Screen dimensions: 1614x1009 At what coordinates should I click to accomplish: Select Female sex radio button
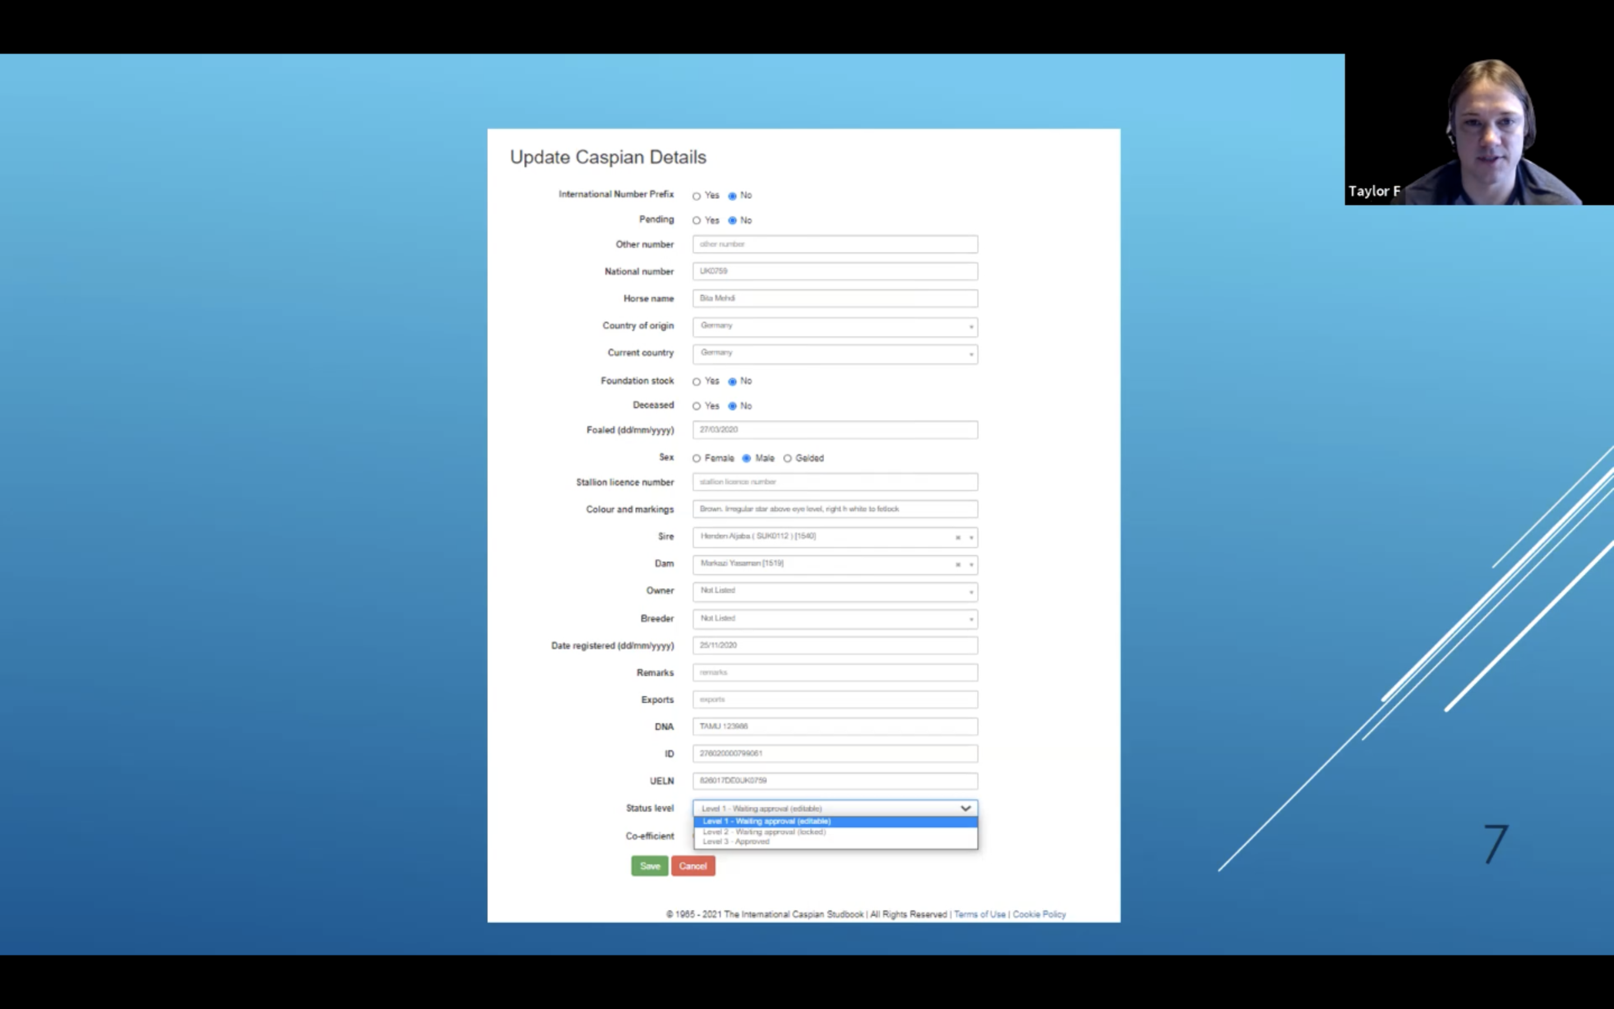coord(696,459)
